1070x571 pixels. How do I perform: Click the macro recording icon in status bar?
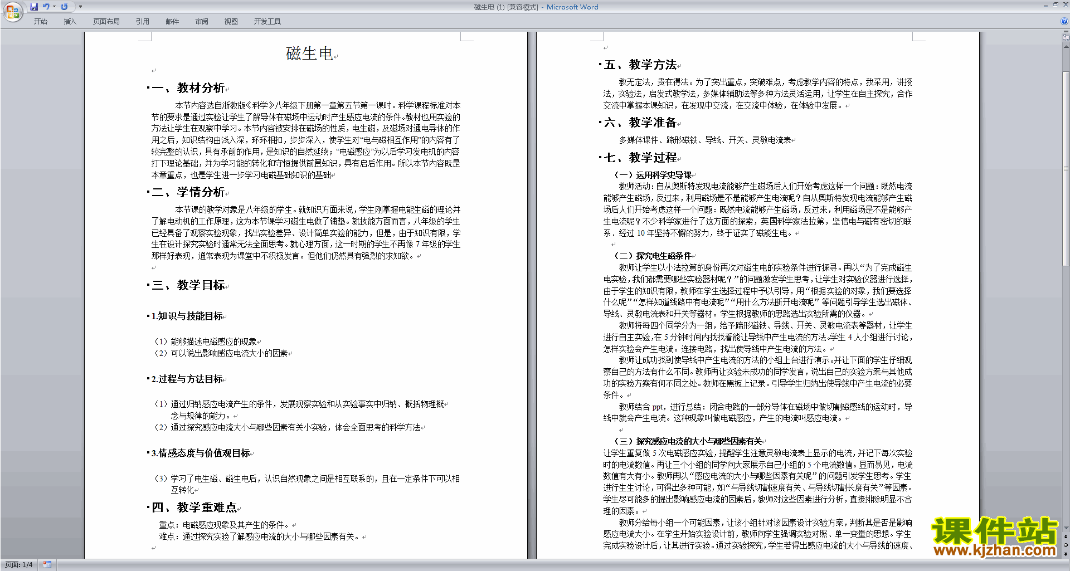point(47,565)
